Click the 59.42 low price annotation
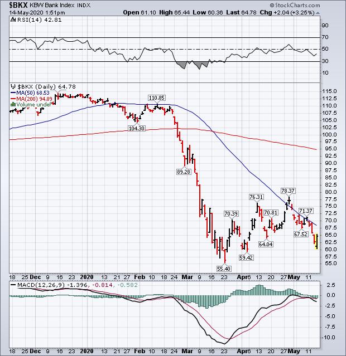This screenshot has height=356, width=346. coord(246,258)
